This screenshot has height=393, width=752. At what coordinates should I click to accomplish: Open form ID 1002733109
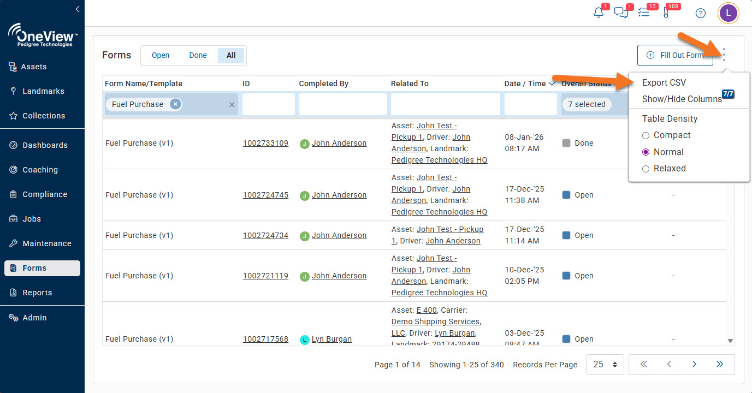point(265,143)
